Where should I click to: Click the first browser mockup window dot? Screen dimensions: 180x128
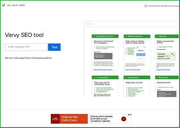(87, 24)
